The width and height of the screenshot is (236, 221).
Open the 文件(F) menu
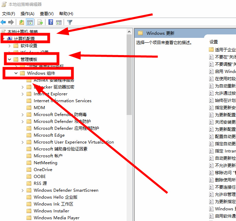coord(9,14)
